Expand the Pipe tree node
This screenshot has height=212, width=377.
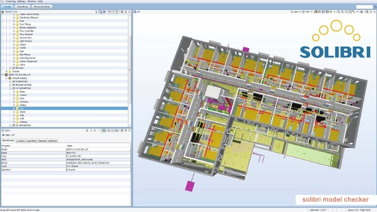[14, 51]
